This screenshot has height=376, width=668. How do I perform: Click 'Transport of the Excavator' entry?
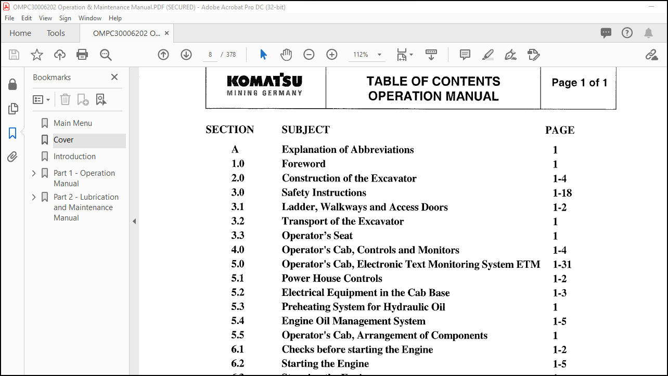point(343,222)
